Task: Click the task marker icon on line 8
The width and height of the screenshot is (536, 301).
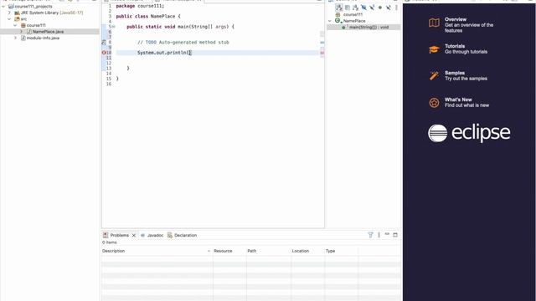Action: click(x=104, y=43)
